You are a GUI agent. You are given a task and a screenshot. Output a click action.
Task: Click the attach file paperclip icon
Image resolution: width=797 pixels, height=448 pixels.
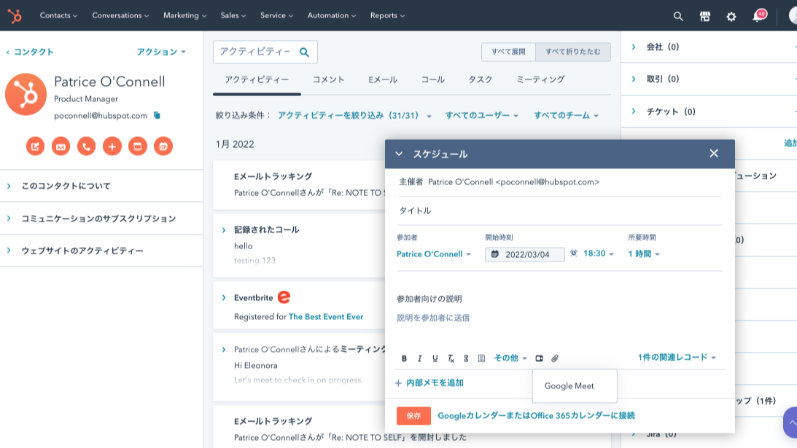556,358
